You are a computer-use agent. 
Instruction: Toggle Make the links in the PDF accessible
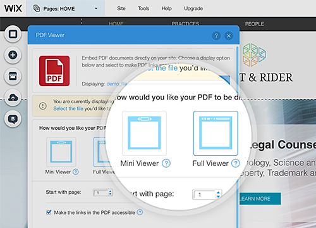coord(49,212)
